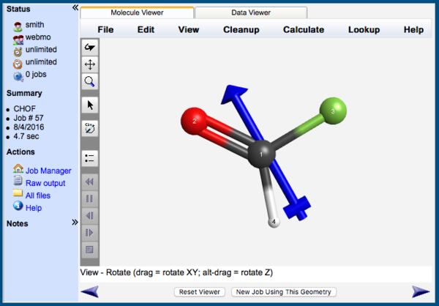Select the Rotate tool in the toolbar

pyautogui.click(x=90, y=48)
